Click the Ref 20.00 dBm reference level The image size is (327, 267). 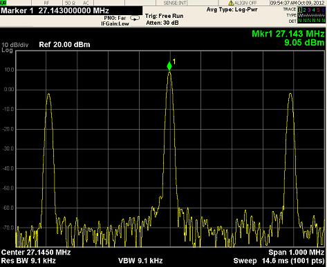(x=64, y=44)
